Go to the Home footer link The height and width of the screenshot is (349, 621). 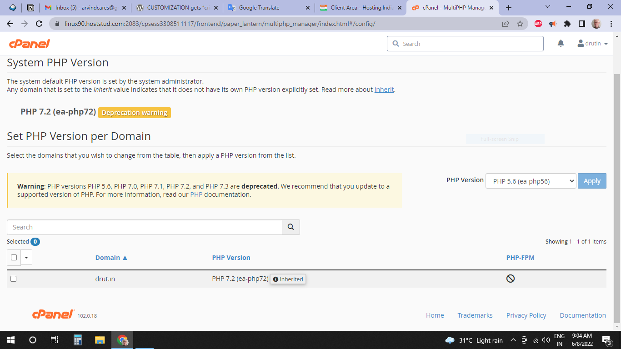click(435, 315)
